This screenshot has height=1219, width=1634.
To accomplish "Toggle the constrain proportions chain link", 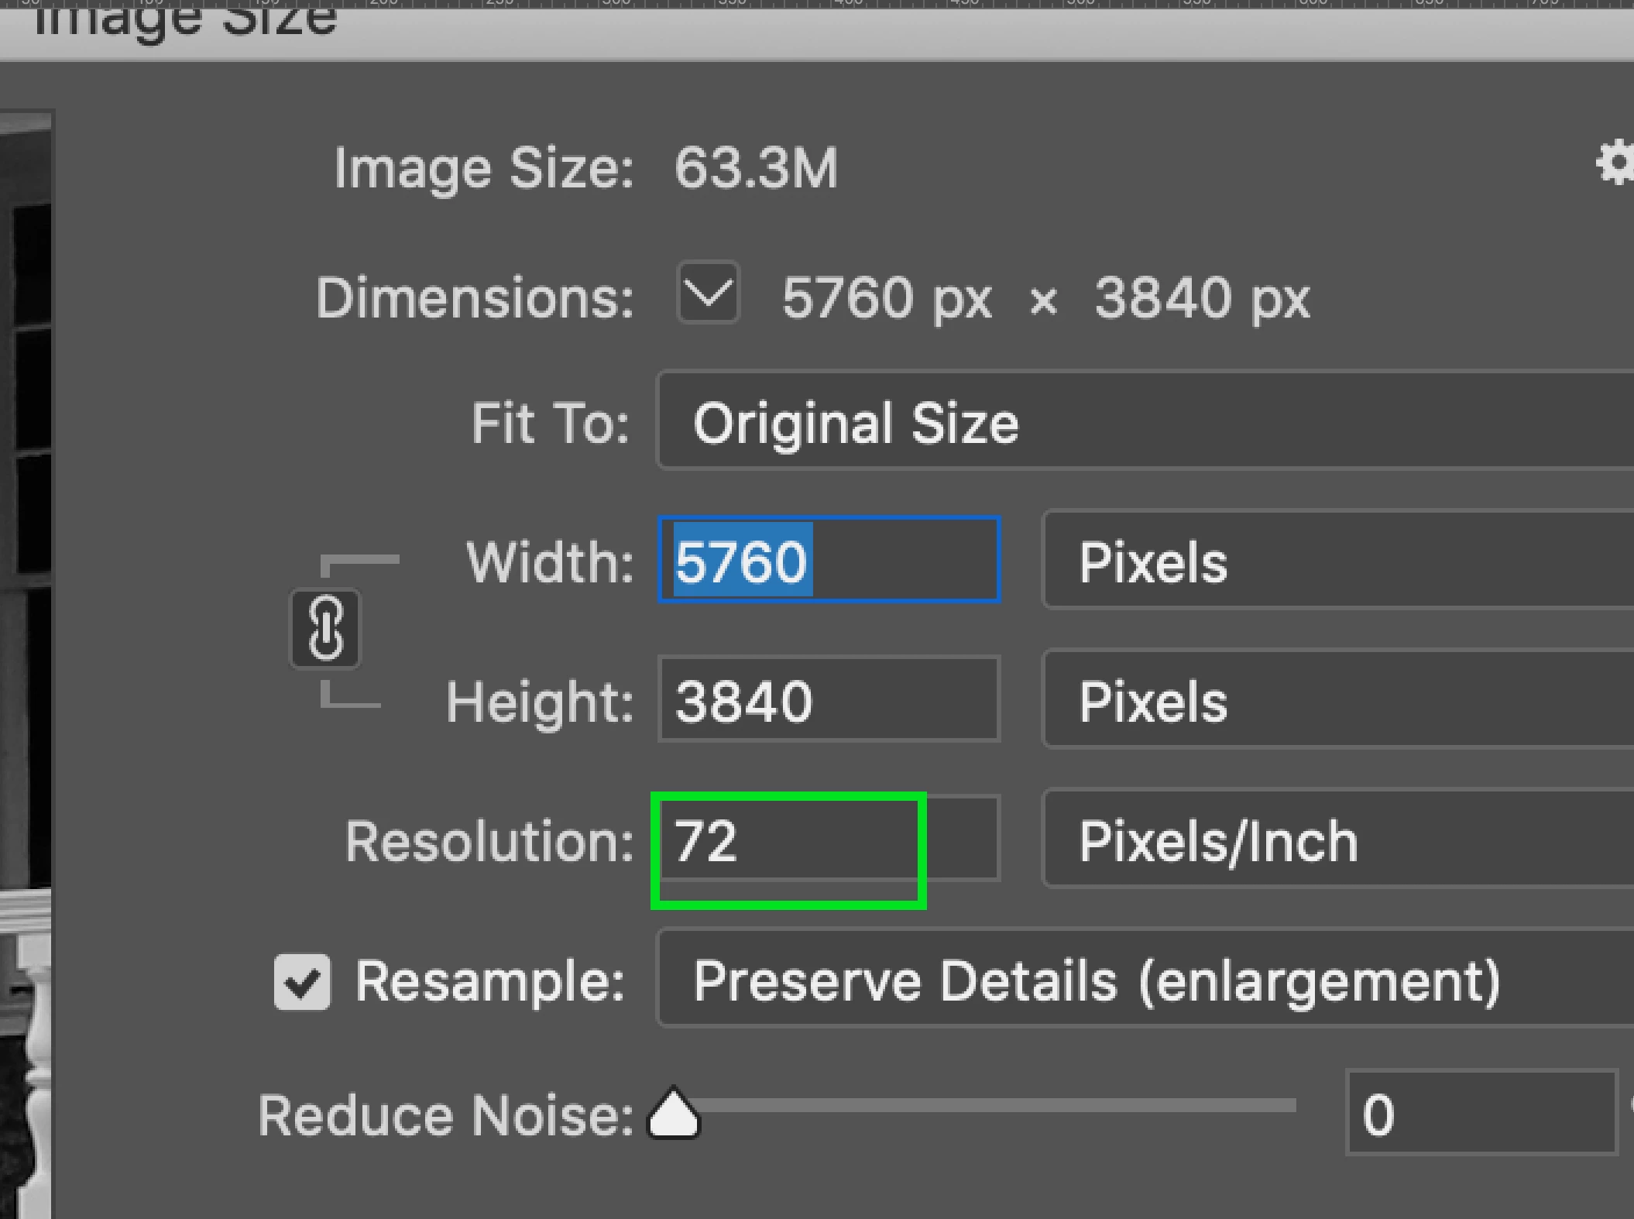I will (x=325, y=629).
